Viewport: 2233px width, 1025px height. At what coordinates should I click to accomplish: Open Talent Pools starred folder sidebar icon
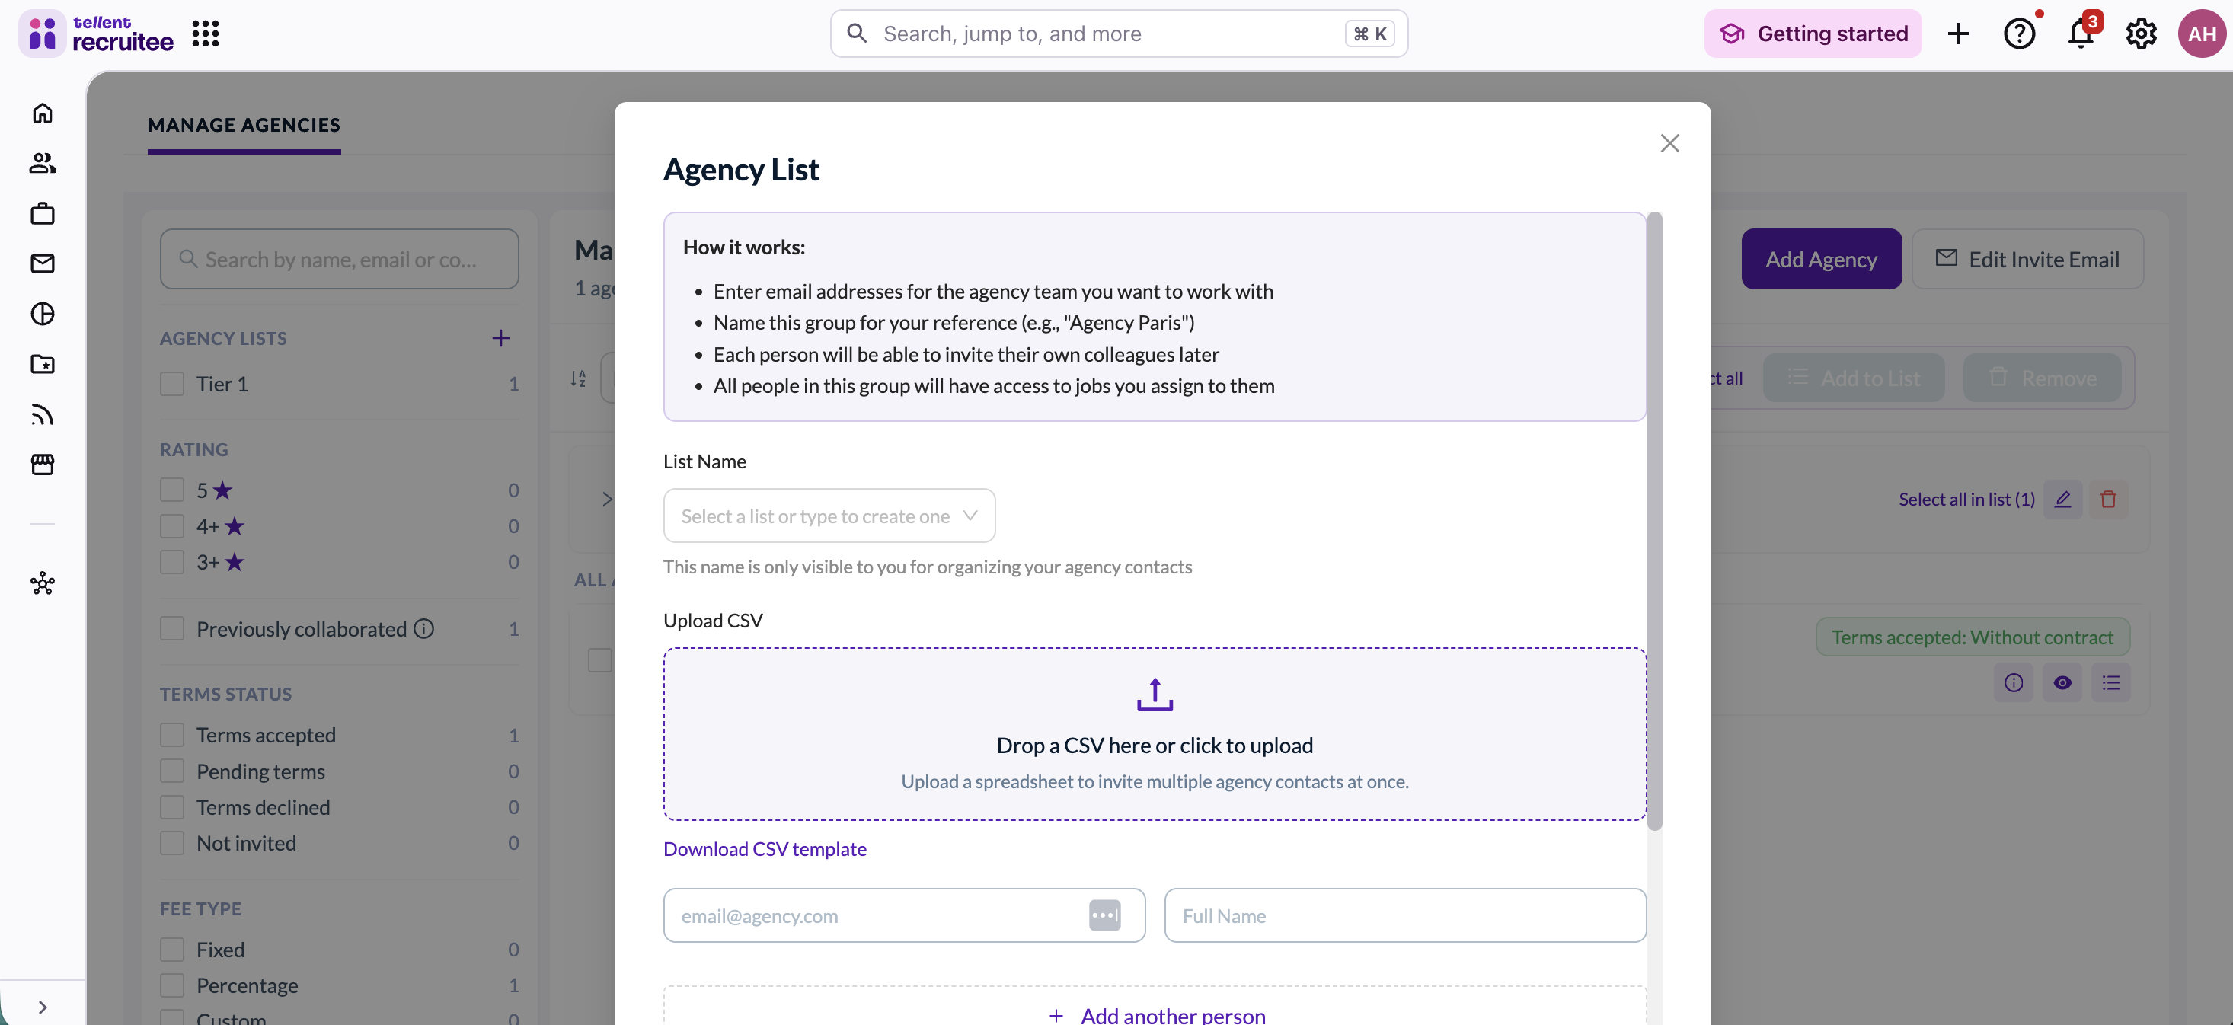click(x=43, y=364)
